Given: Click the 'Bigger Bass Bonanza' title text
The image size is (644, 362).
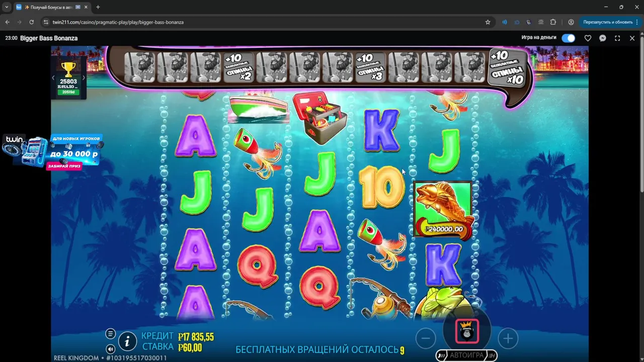Looking at the screenshot, I should point(49,38).
